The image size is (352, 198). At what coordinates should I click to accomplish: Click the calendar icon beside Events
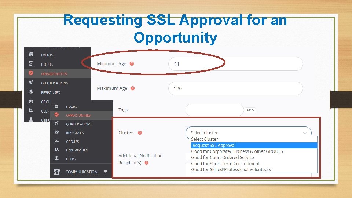tap(31, 54)
